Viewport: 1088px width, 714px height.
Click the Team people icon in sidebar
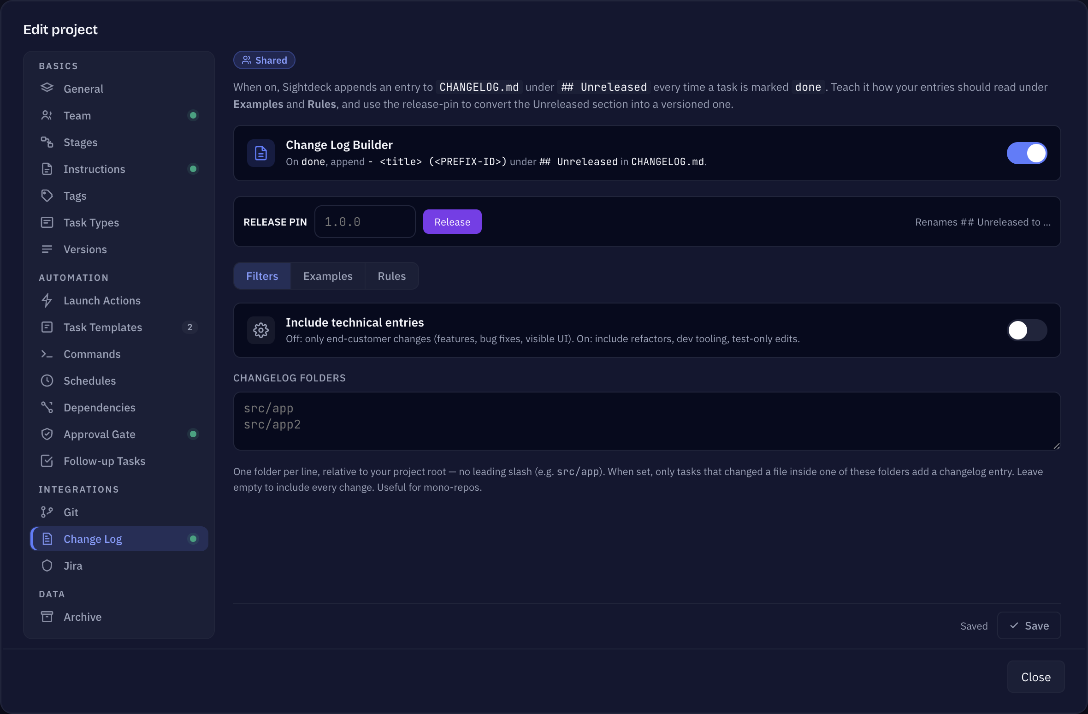point(47,115)
